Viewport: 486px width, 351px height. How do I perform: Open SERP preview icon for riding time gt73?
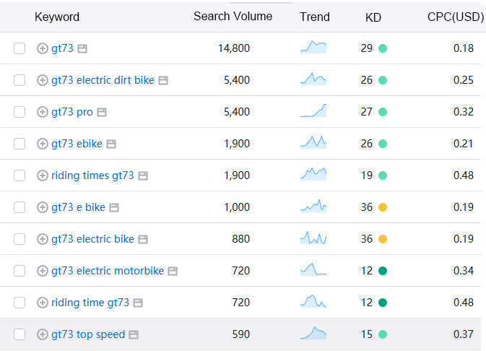(138, 303)
